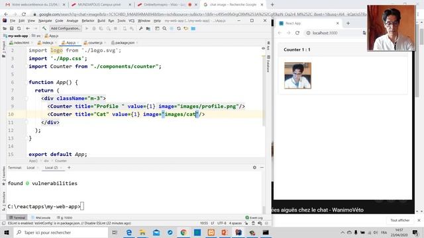The height and width of the screenshot is (238, 424).
Task: Click the Back navigation arrow in IDE toolbar
Action: click(28, 28)
